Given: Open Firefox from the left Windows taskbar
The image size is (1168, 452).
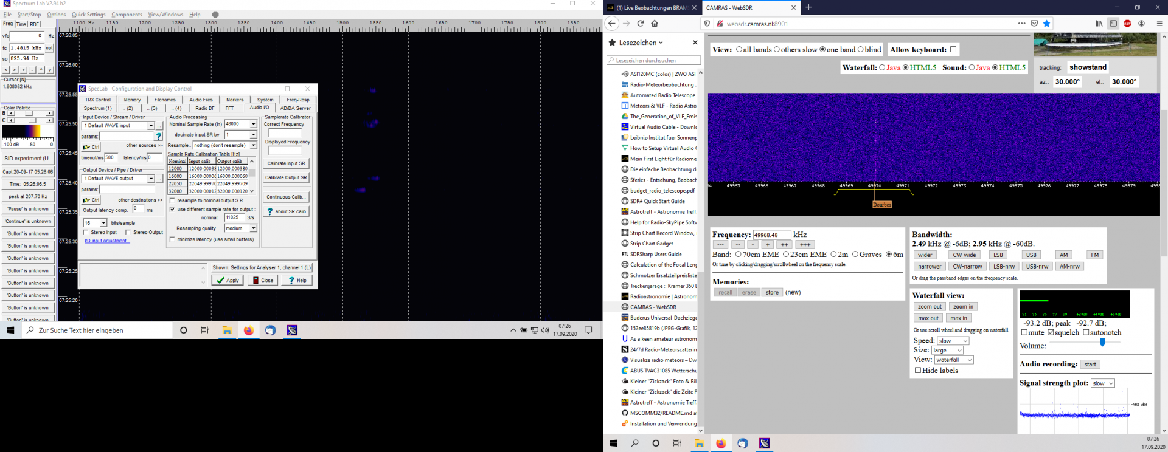Looking at the screenshot, I should pyautogui.click(x=248, y=330).
